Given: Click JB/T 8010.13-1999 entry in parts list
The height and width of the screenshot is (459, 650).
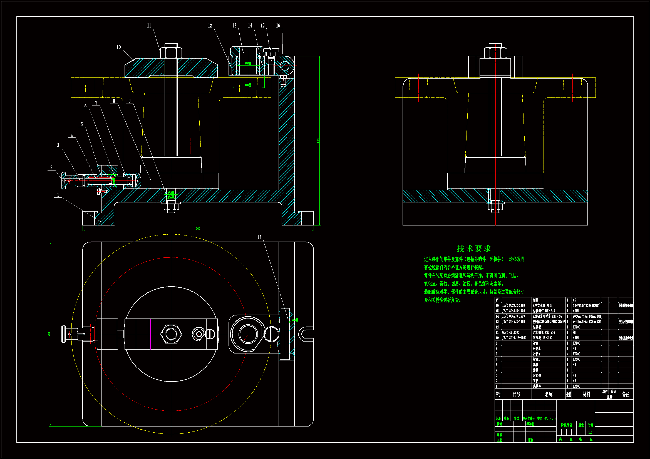Looking at the screenshot, I should click(514, 338).
